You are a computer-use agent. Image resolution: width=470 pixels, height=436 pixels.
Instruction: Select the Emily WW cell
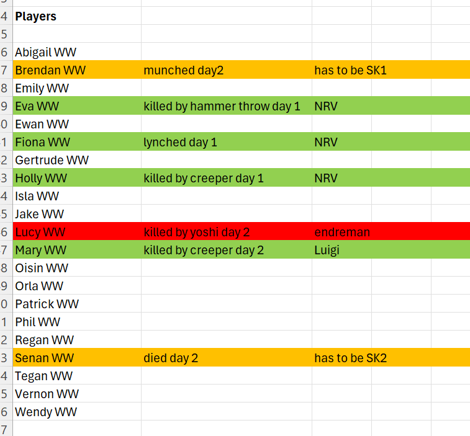[x=77, y=87]
